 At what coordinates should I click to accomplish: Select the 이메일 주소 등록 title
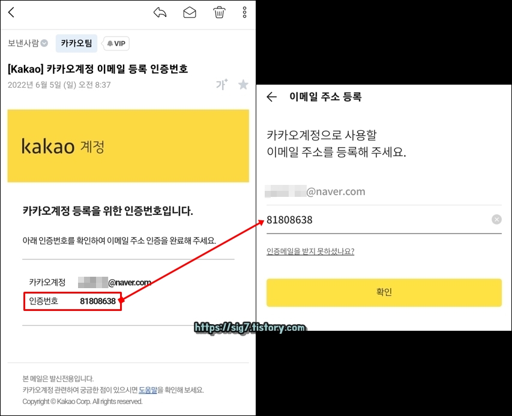tap(325, 97)
